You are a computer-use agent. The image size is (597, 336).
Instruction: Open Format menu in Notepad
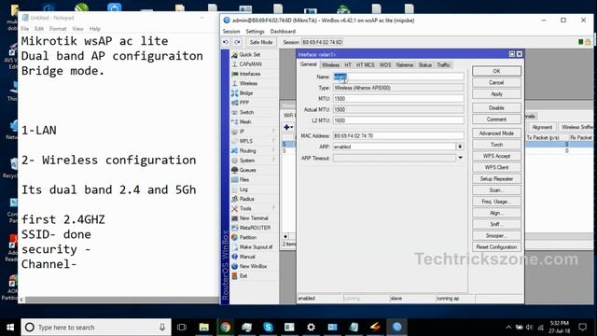point(58,29)
